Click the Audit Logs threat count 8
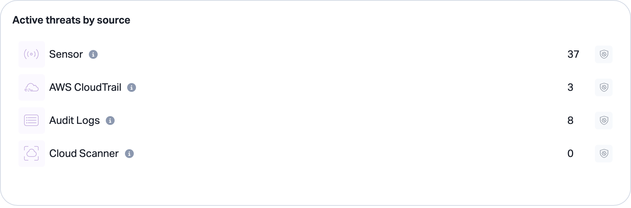 [570, 121]
